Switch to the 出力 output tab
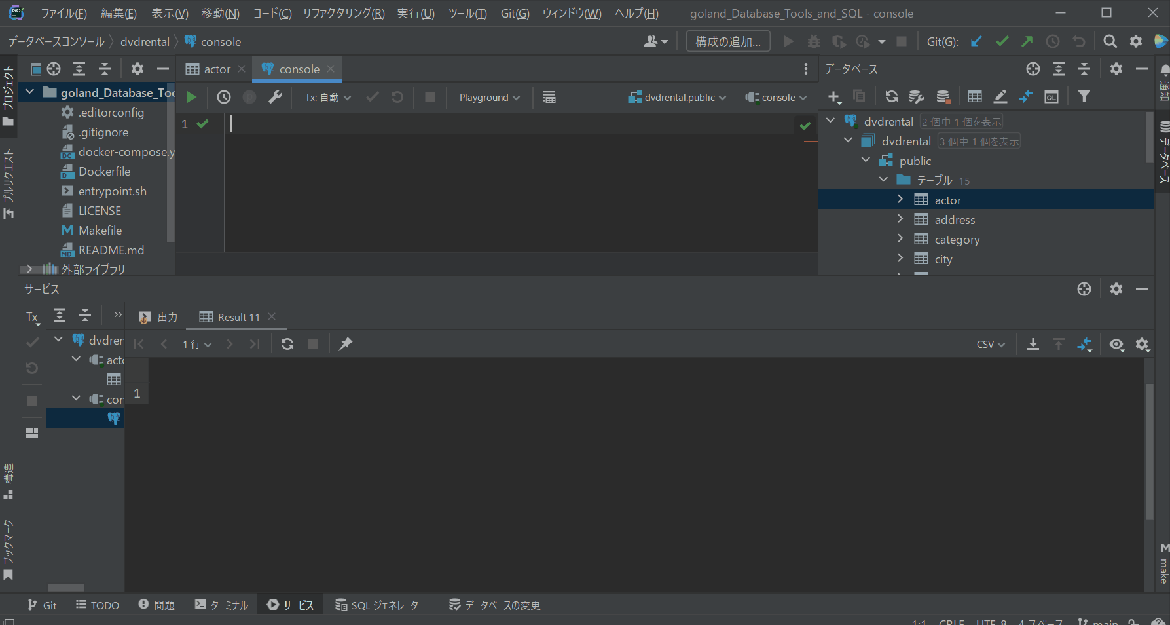 point(158,317)
